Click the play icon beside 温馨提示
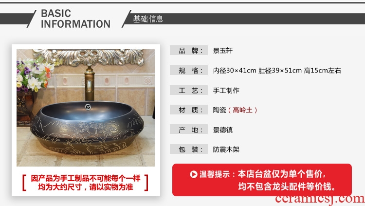The height and width of the screenshot is (206, 365). 193,174
